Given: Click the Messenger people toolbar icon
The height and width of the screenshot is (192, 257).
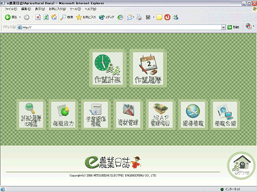Looking at the screenshot, I should 175,17.
